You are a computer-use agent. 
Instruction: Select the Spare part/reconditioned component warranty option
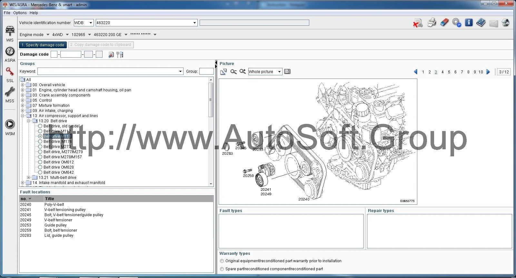coord(222,269)
